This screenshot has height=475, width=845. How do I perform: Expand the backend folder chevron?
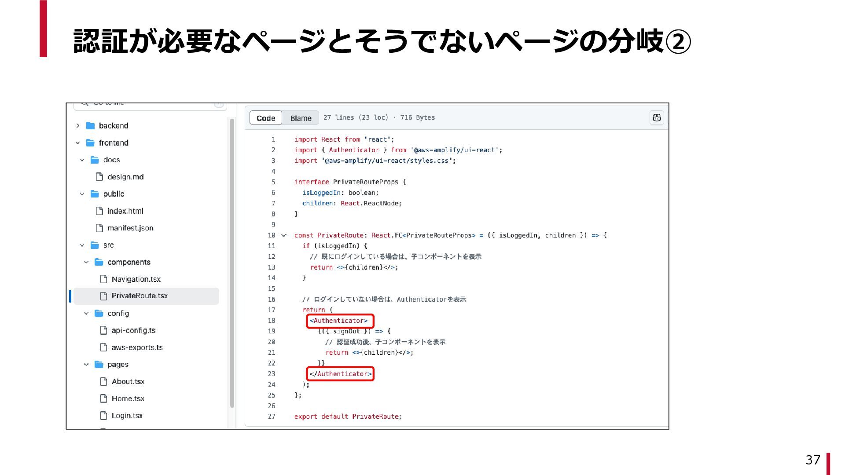coord(78,126)
